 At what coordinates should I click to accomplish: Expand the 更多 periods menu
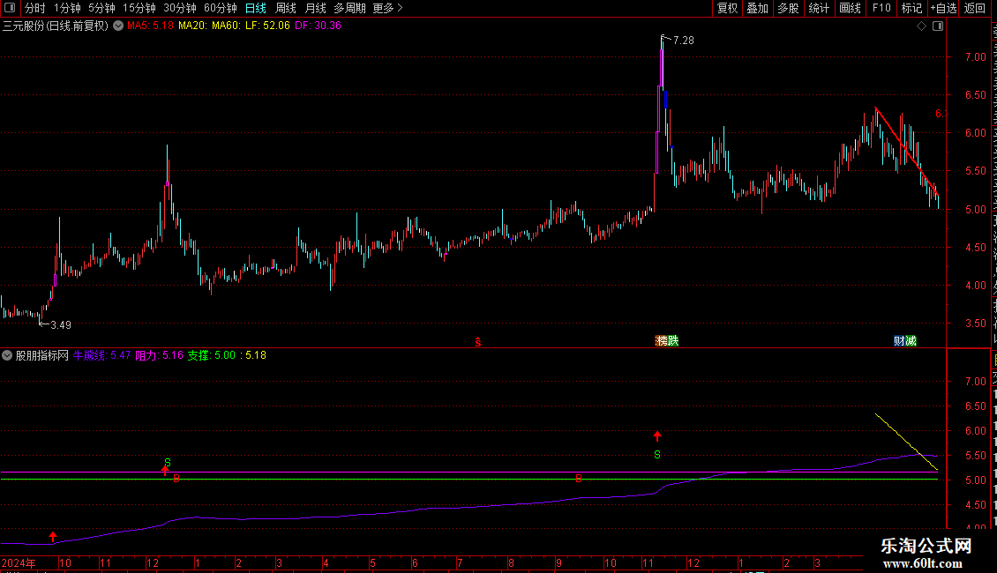click(387, 8)
